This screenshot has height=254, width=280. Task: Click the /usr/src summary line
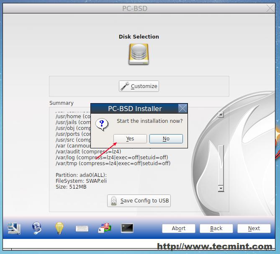point(73,140)
